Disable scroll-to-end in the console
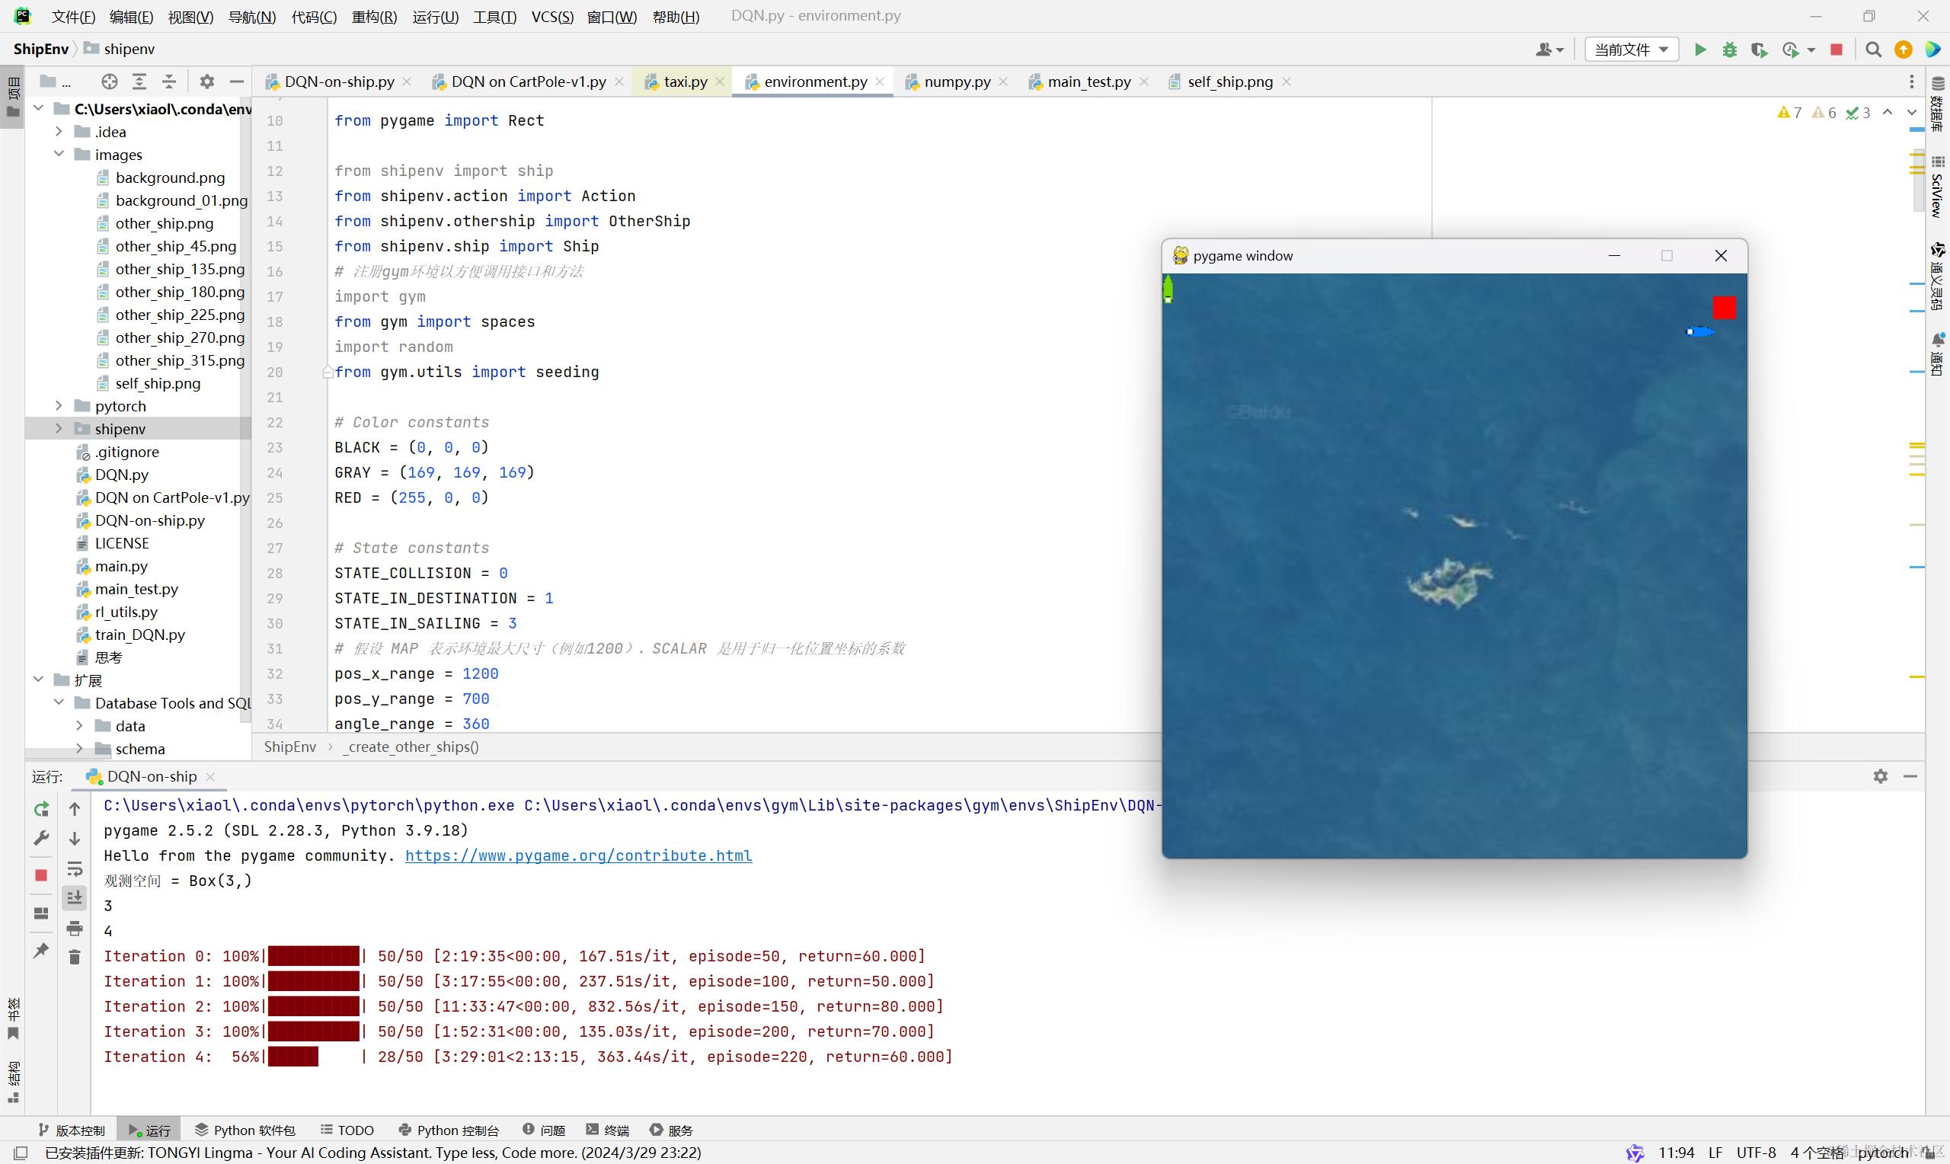This screenshot has width=1950, height=1164. pos(75,897)
